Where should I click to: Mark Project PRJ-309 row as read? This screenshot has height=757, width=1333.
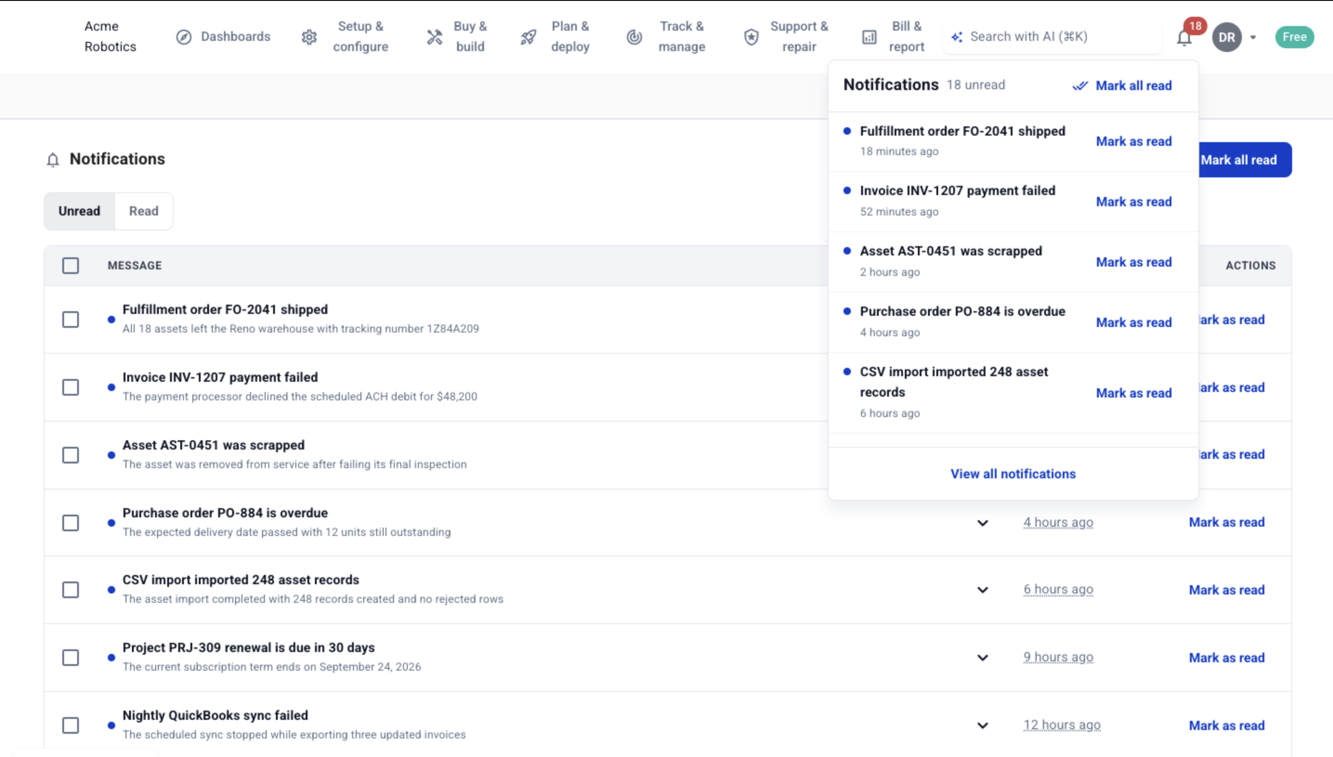(1227, 658)
